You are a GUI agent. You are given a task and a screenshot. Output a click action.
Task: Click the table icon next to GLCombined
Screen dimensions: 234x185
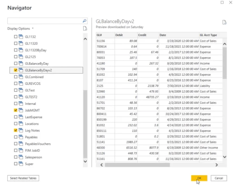pyautogui.click(x=21, y=77)
